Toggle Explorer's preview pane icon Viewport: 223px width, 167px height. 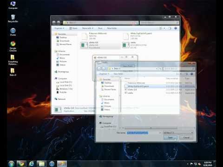click(x=170, y=28)
